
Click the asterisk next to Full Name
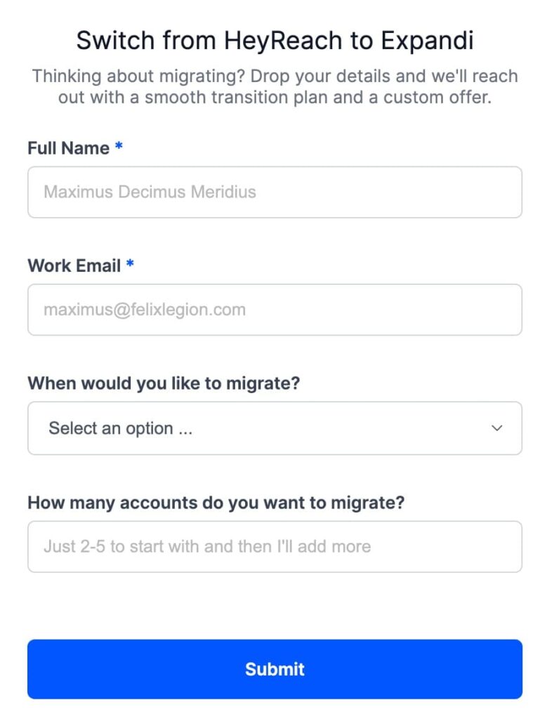(119, 147)
